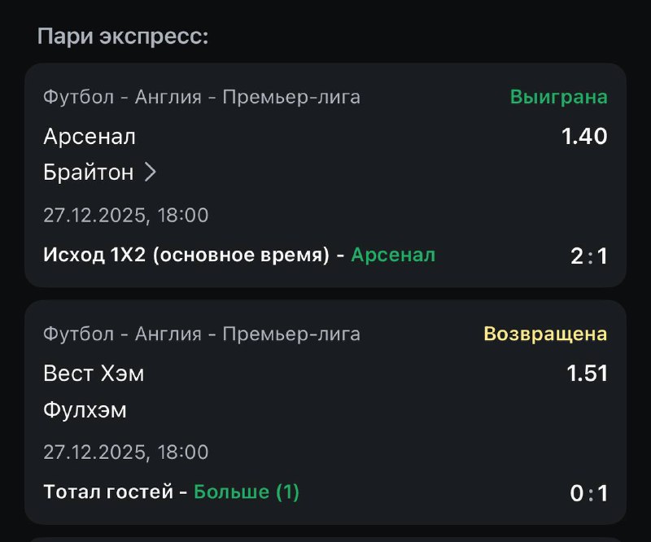651x542 pixels.
Task: Tap the Исход 1X2 (основное время) market
Action: pos(186,256)
